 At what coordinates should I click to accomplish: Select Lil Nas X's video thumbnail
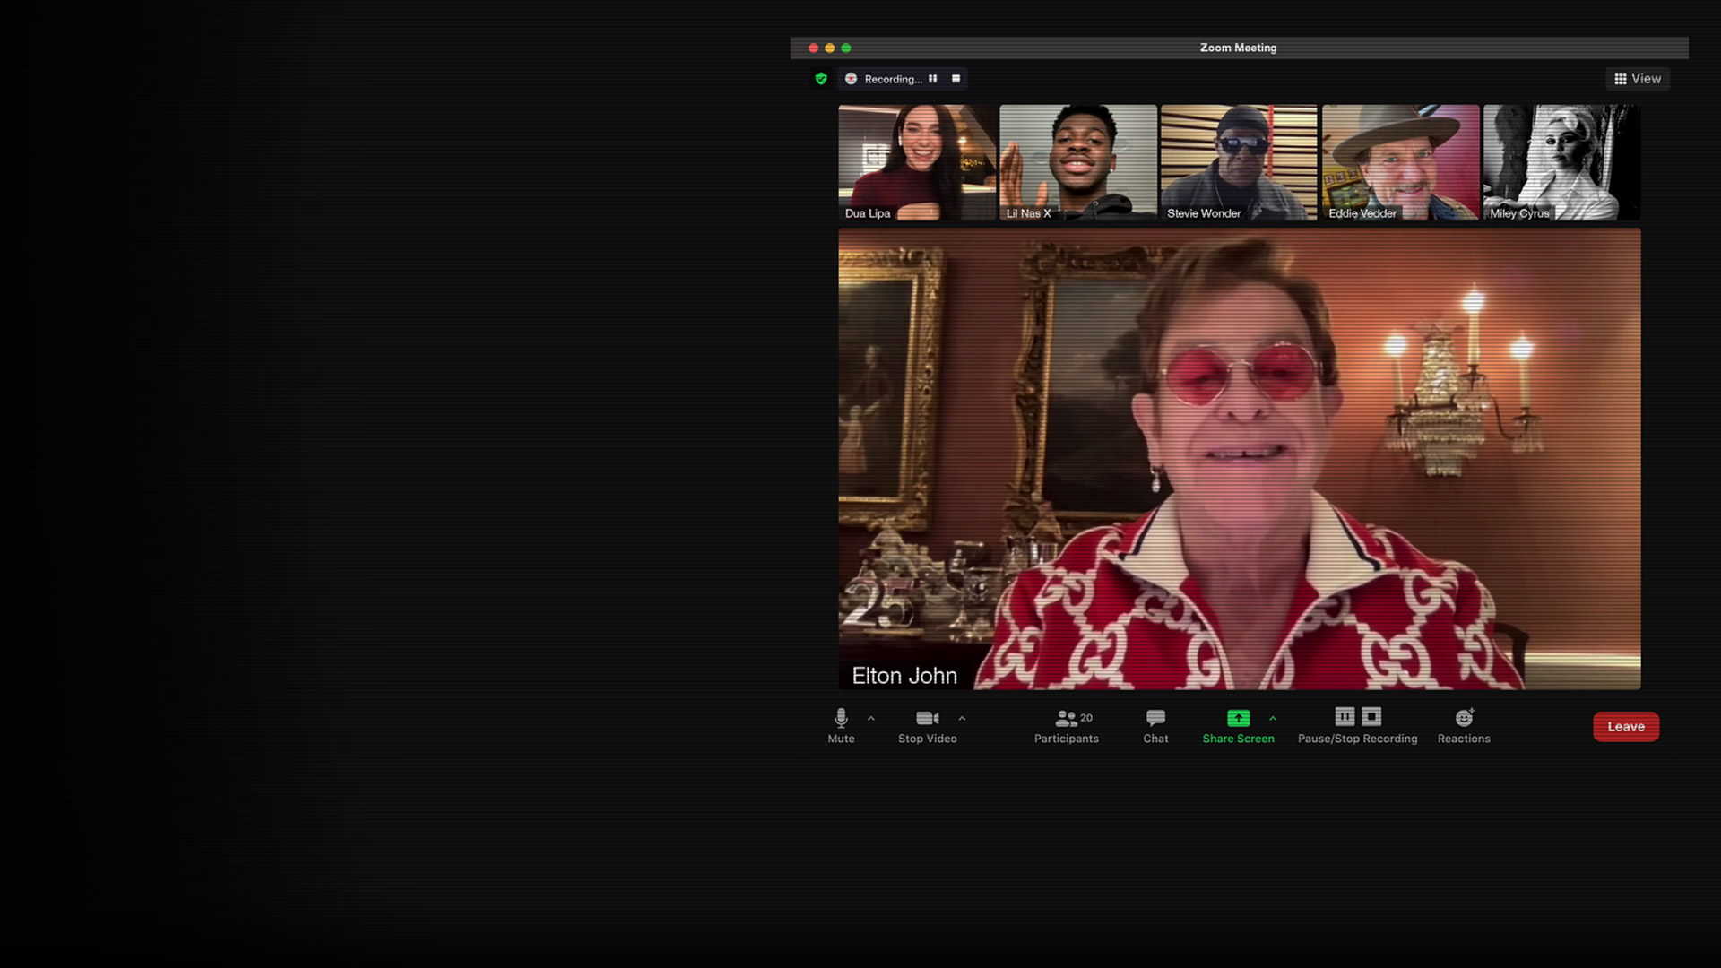pyautogui.click(x=1078, y=162)
